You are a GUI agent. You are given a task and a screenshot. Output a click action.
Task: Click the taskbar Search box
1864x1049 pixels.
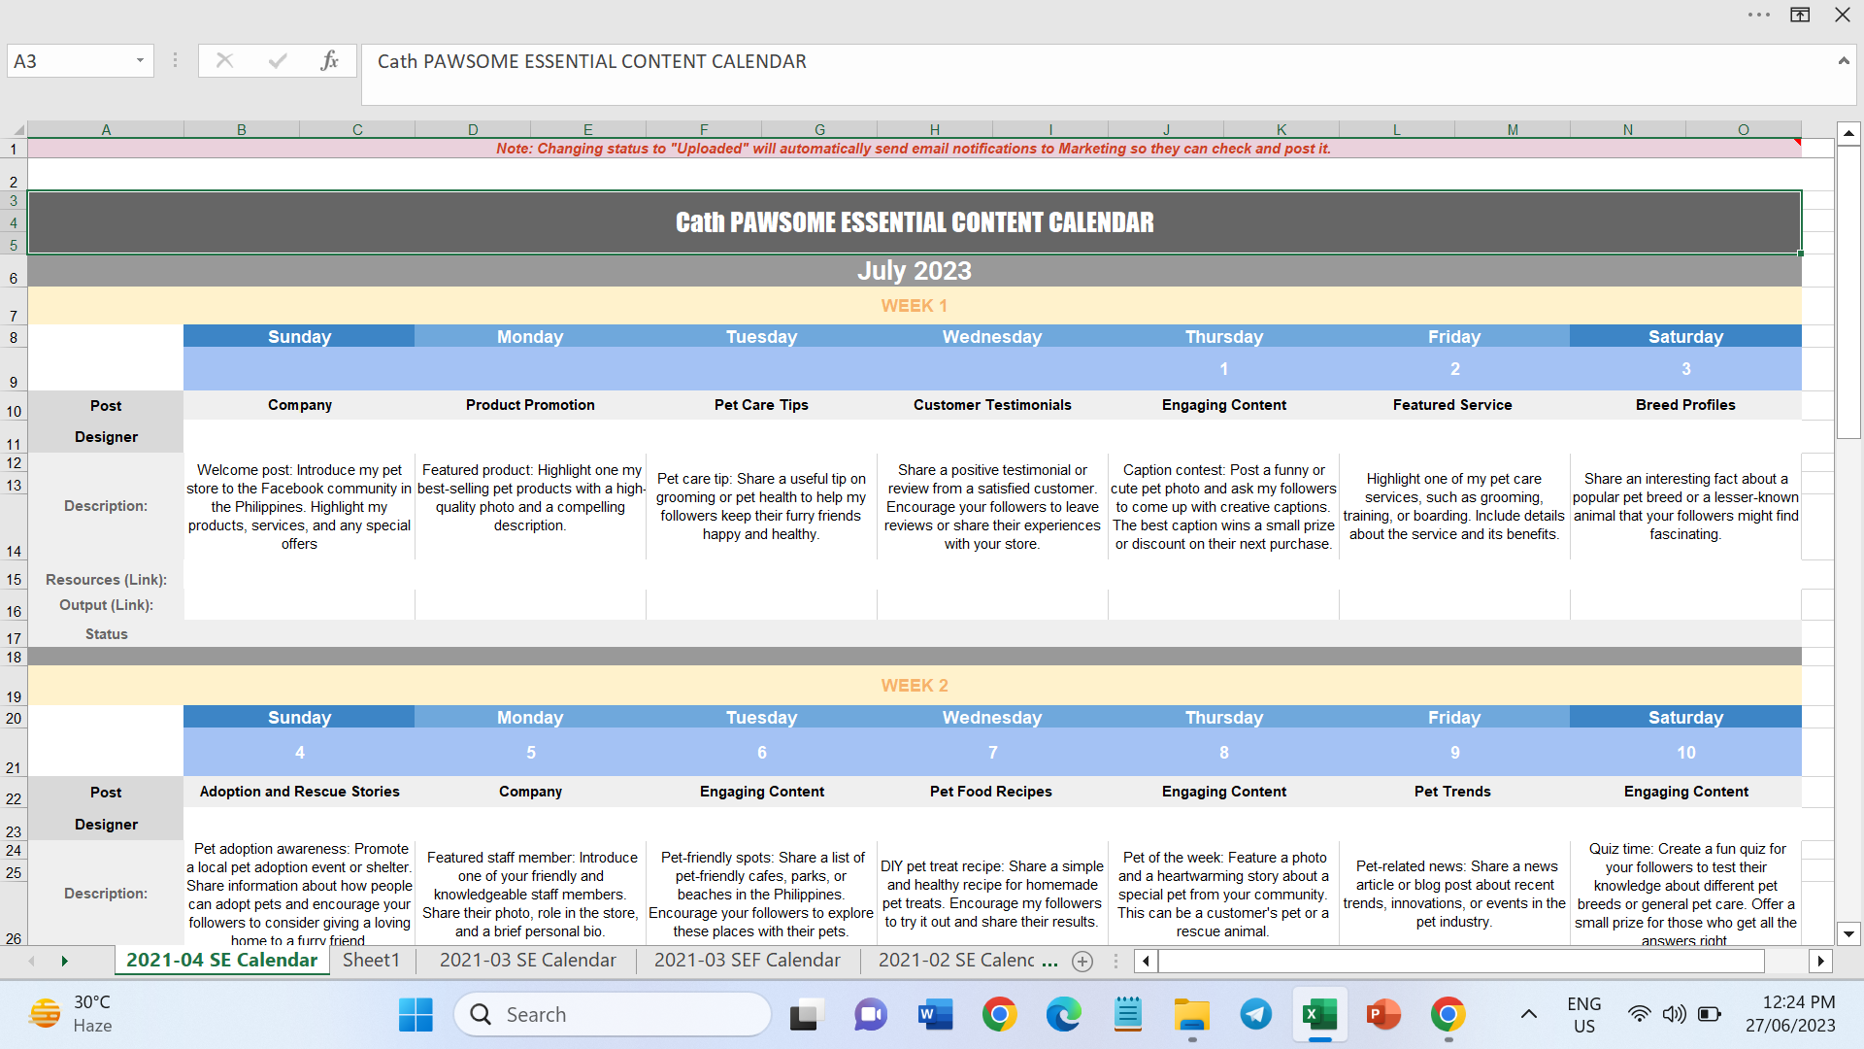pos(612,1015)
